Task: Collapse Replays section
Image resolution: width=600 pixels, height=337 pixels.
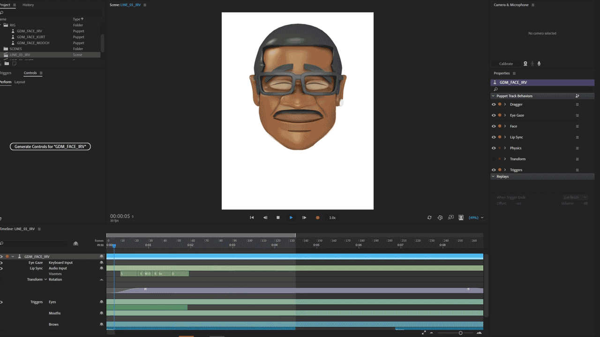Action: (493, 176)
